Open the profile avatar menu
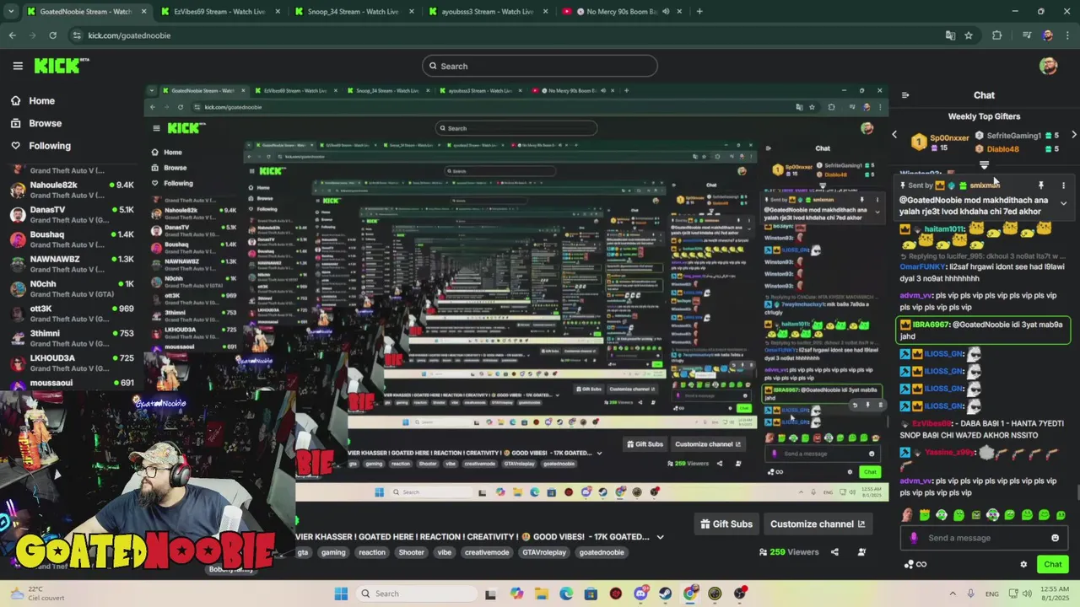The image size is (1080, 607). point(1048,66)
